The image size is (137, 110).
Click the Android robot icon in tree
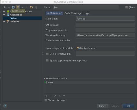8,11
